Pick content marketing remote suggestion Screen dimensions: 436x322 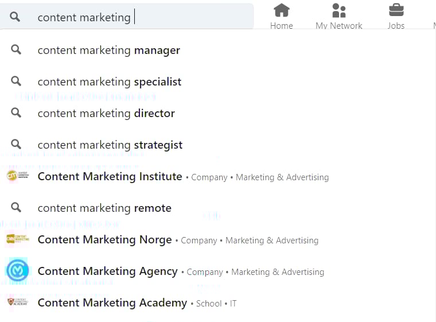[x=218, y=208]
